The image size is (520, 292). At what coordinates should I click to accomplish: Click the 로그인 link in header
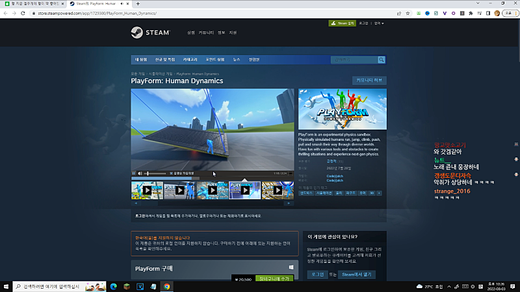(x=363, y=23)
